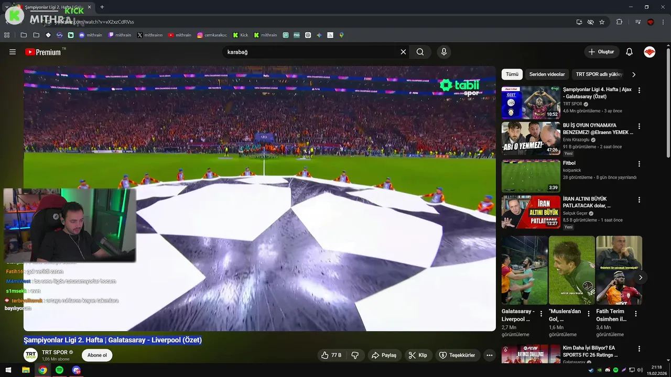Viewport: 671px width, 377px height.
Task: Open the Google Maps bookmark icon
Action: (341, 35)
